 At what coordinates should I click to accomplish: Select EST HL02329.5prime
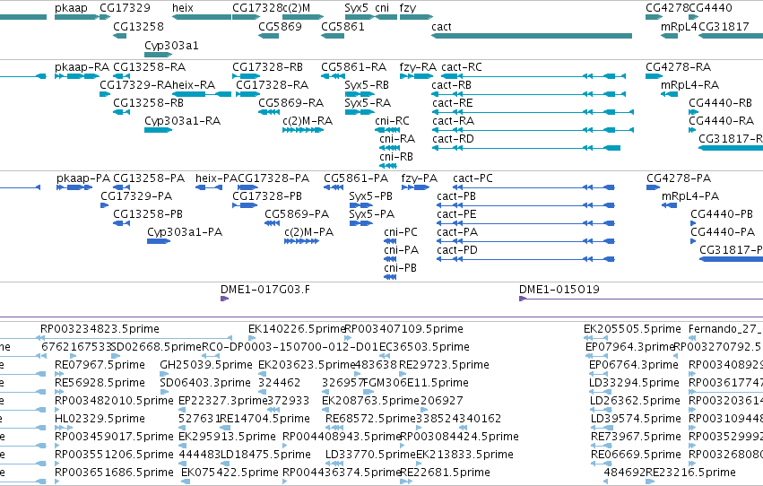point(100,419)
